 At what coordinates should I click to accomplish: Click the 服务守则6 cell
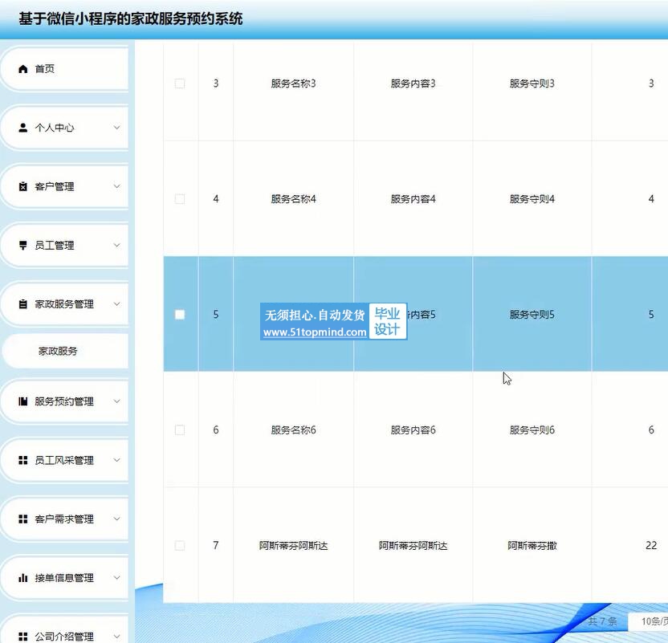tap(532, 430)
